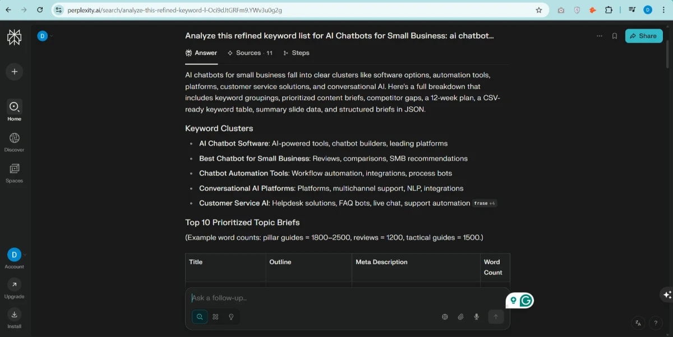Go forward in browser

tap(24, 10)
